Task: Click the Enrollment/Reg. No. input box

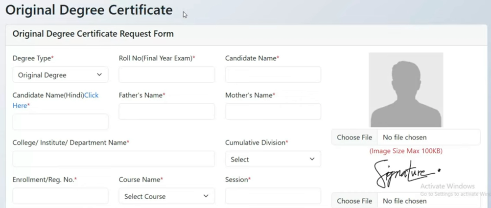Action: tap(60, 196)
